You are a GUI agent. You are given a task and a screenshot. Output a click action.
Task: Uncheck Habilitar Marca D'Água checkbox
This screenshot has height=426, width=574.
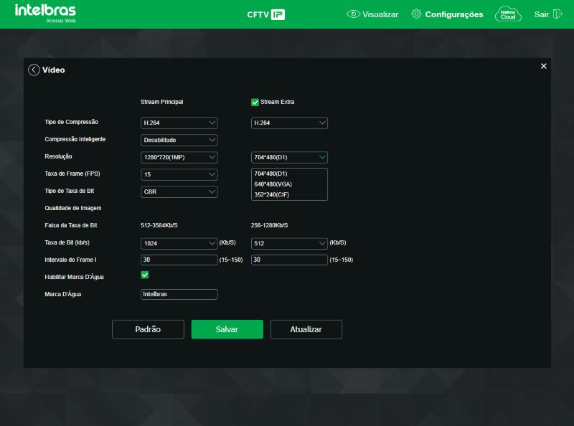(145, 275)
